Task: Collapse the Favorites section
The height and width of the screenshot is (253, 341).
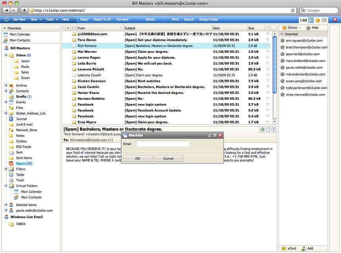Action: [4, 28]
